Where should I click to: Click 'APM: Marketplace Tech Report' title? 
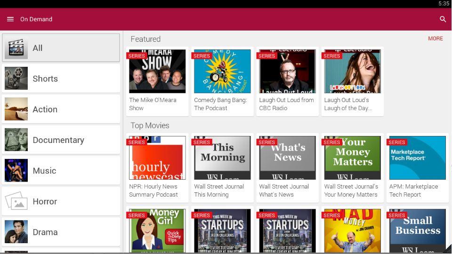click(x=414, y=190)
